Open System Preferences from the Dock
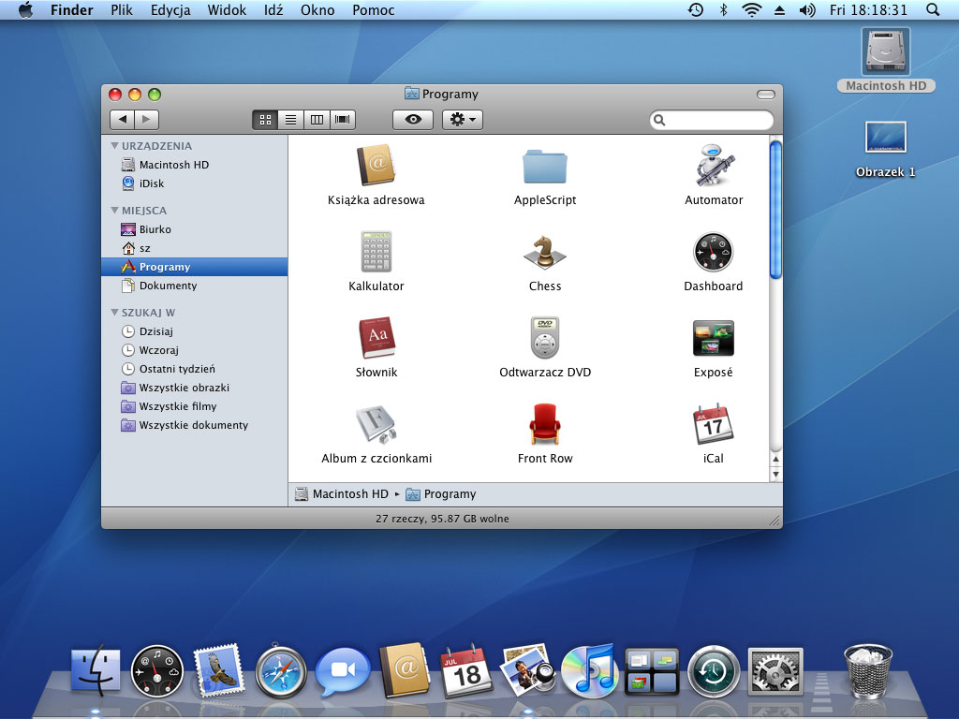 (x=775, y=671)
